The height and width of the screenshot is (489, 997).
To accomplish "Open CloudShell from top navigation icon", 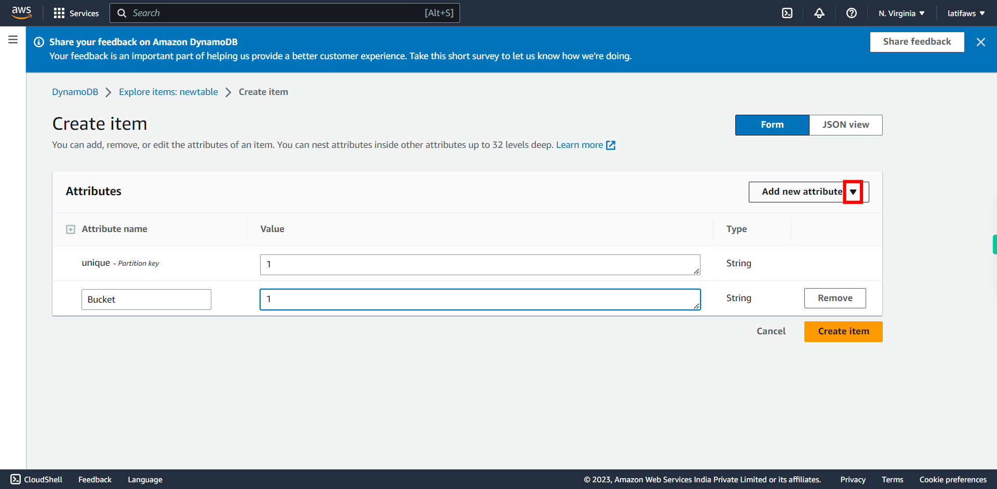I will (x=787, y=13).
